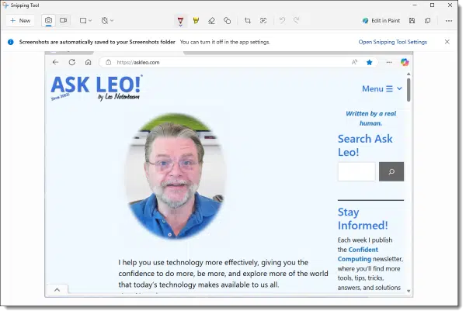Pick the eraser tool
The image size is (466, 314).
(211, 21)
